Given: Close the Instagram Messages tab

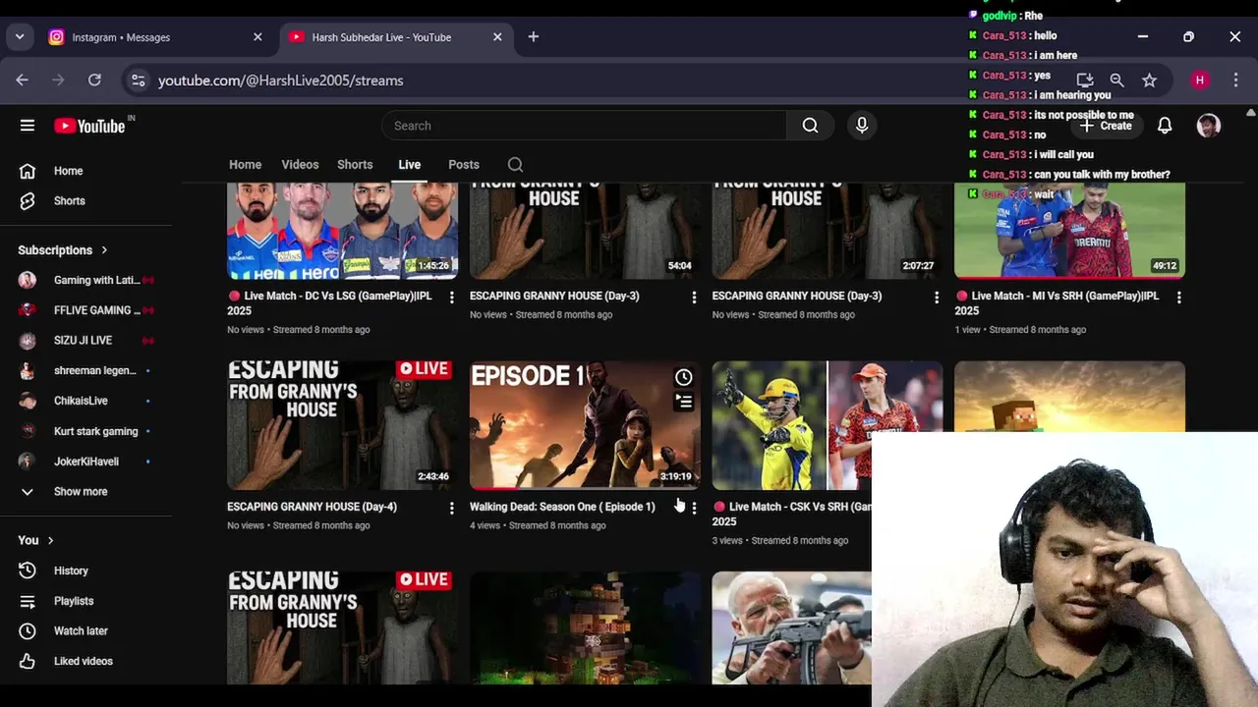Looking at the screenshot, I should coord(257,37).
